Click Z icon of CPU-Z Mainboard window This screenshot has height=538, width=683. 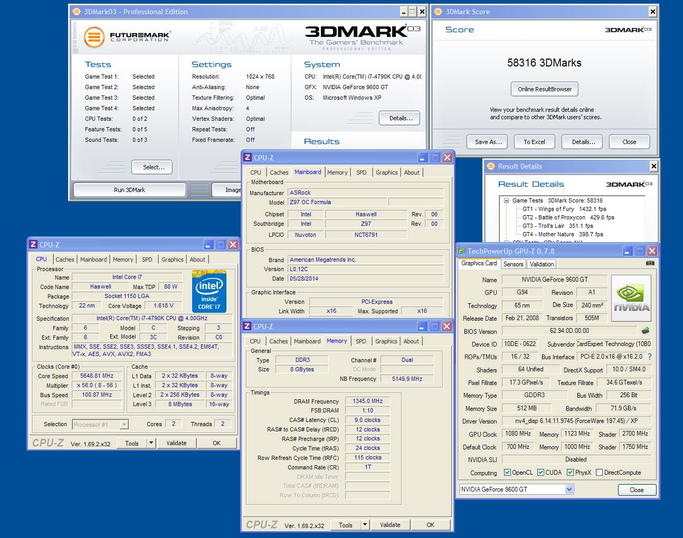pos(248,157)
